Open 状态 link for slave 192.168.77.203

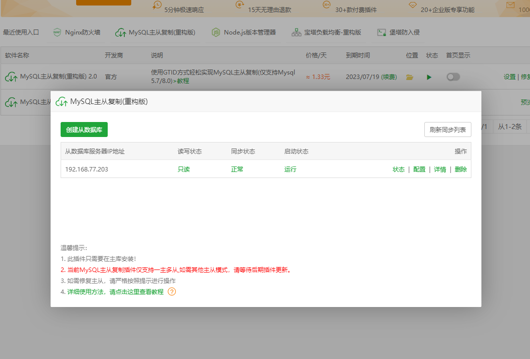(399, 169)
